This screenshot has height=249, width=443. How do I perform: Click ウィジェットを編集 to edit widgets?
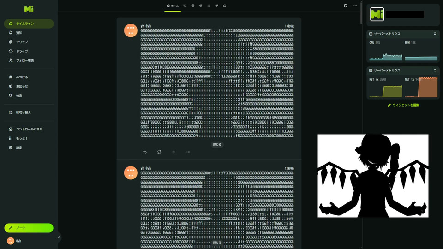[x=403, y=105]
